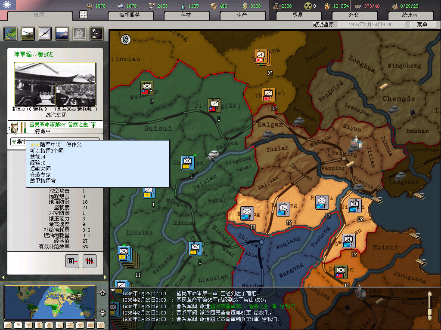
Task: Switch to the 科技 technology tab
Action: click(186, 15)
